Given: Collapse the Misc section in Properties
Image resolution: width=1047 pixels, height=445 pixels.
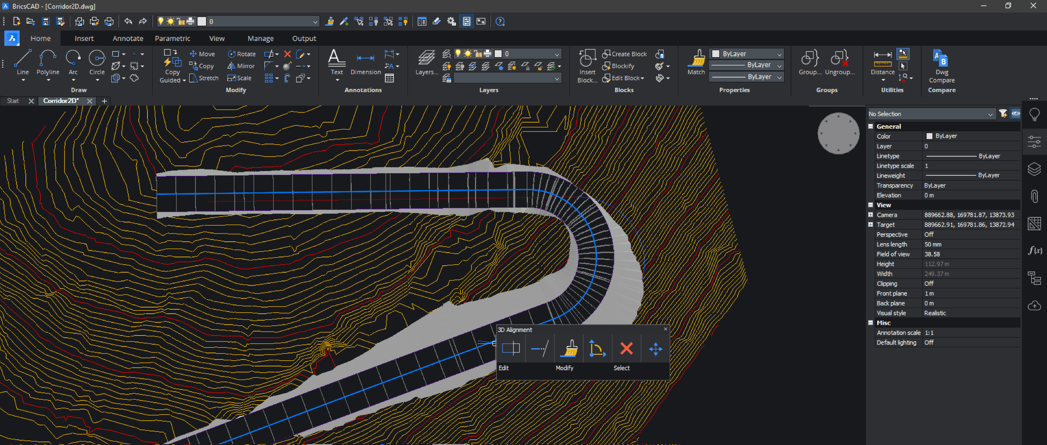Looking at the screenshot, I should click(x=871, y=323).
